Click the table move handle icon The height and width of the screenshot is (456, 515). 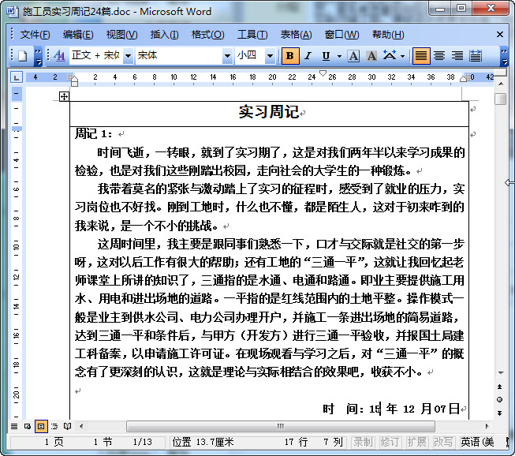[64, 96]
